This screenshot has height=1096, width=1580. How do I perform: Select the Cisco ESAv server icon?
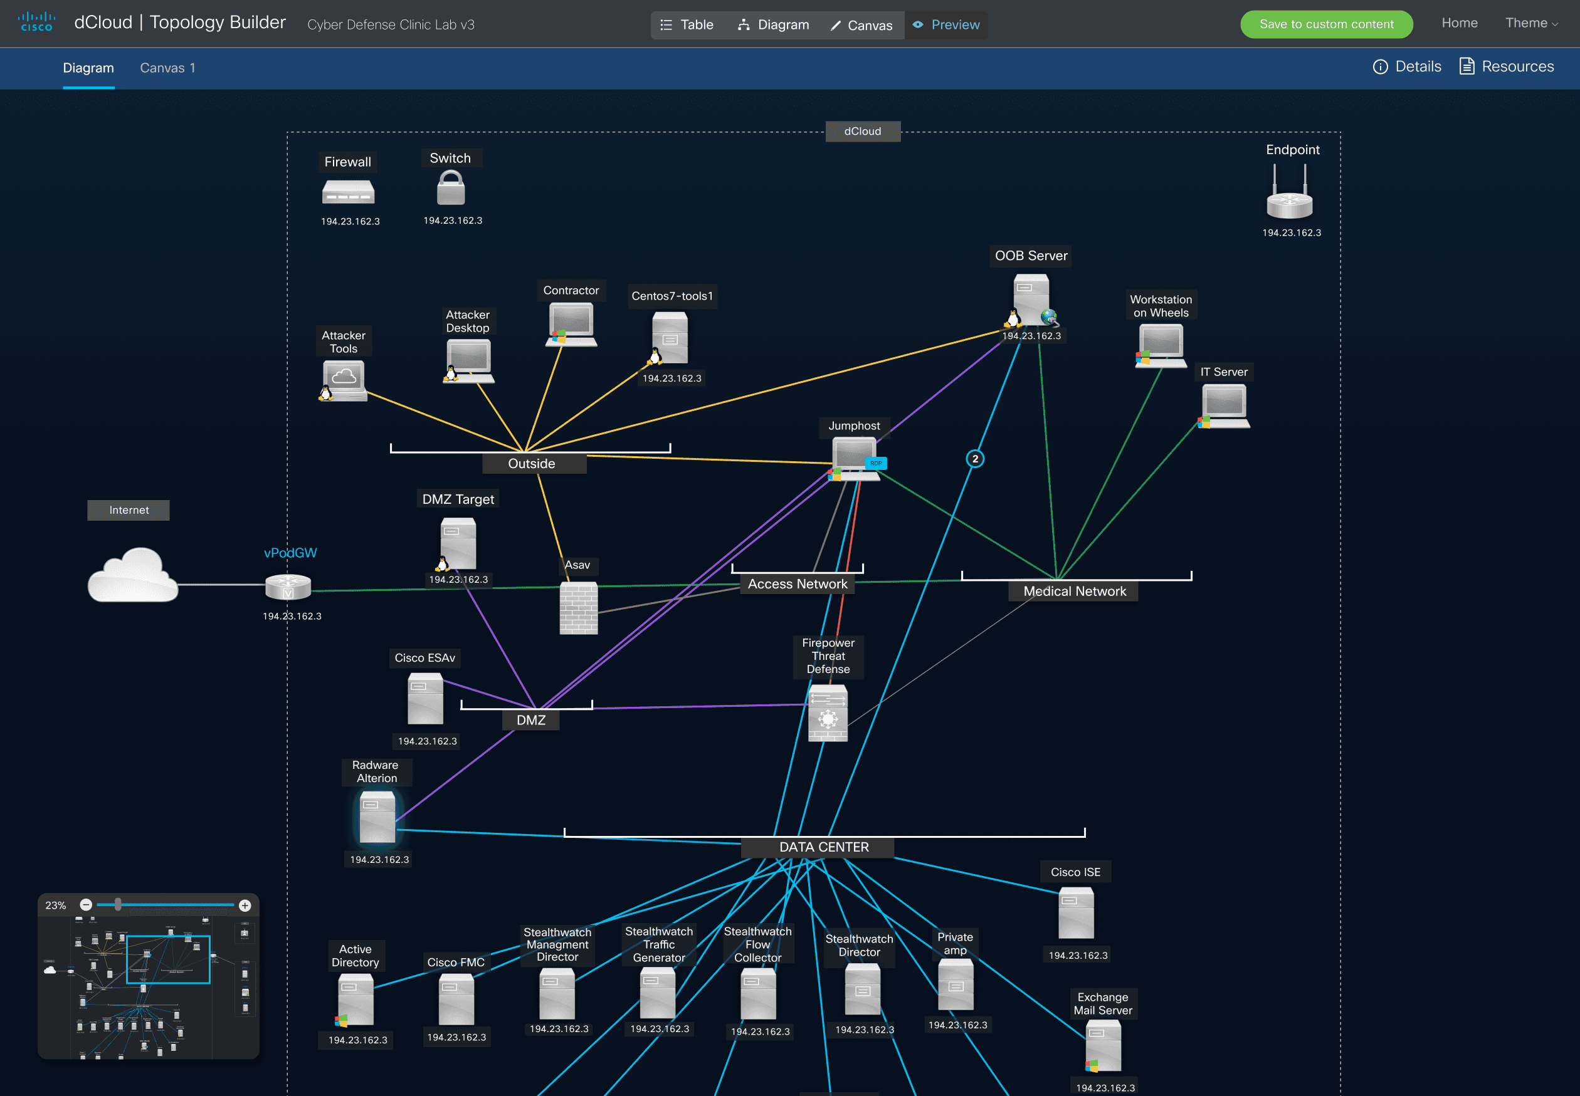point(425,698)
